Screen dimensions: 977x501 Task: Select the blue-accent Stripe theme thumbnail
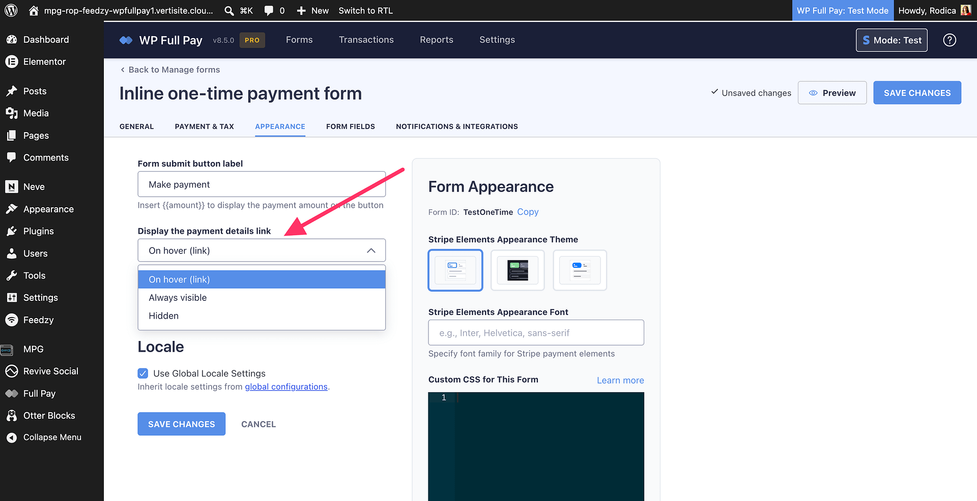point(580,270)
